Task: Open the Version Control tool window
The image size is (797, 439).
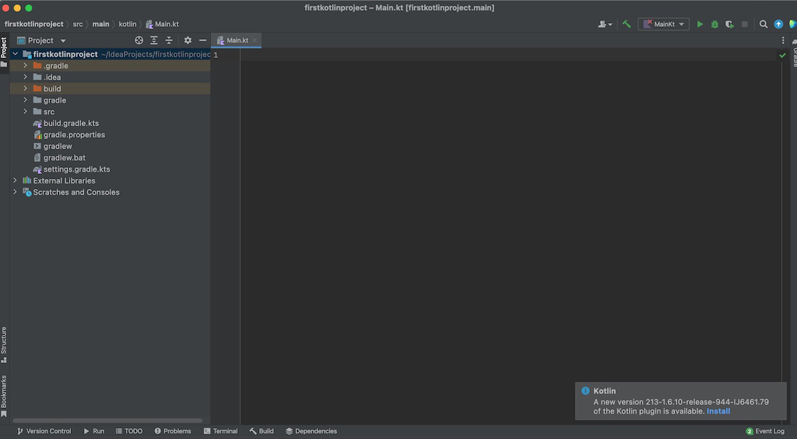Action: point(44,431)
